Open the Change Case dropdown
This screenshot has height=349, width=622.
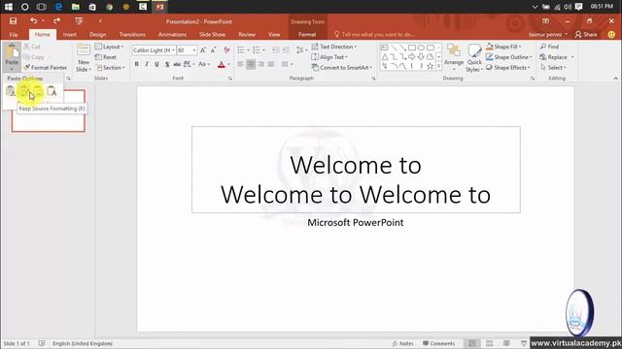(x=204, y=64)
